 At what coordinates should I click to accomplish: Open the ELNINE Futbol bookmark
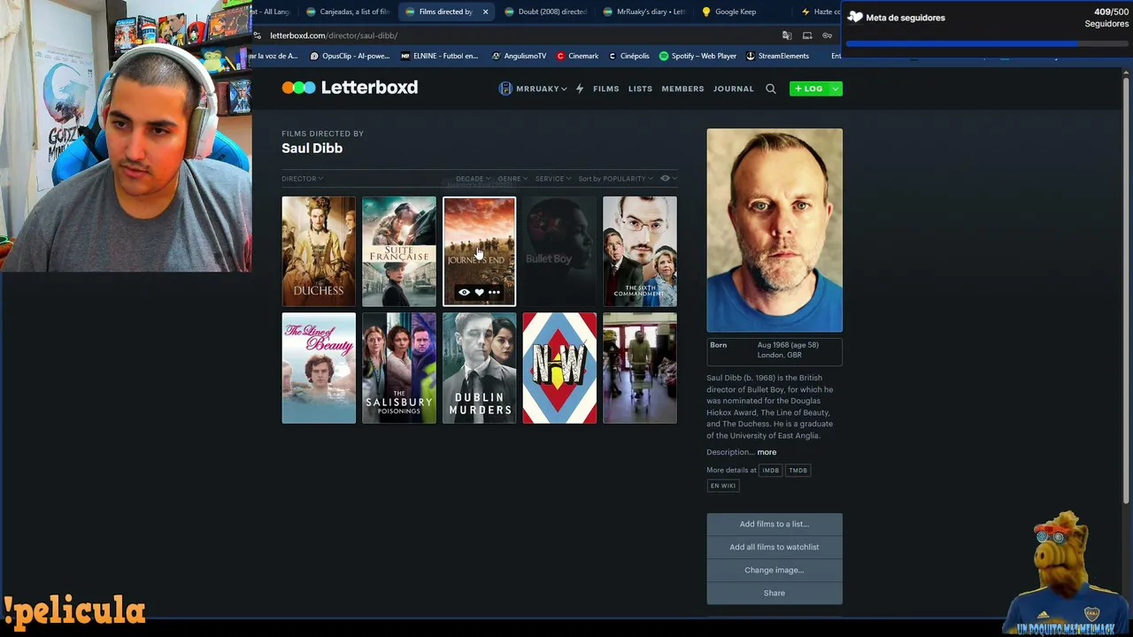[x=439, y=56]
